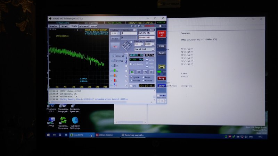Click the red Break All button
The image size is (278, 156).
tap(161, 34)
